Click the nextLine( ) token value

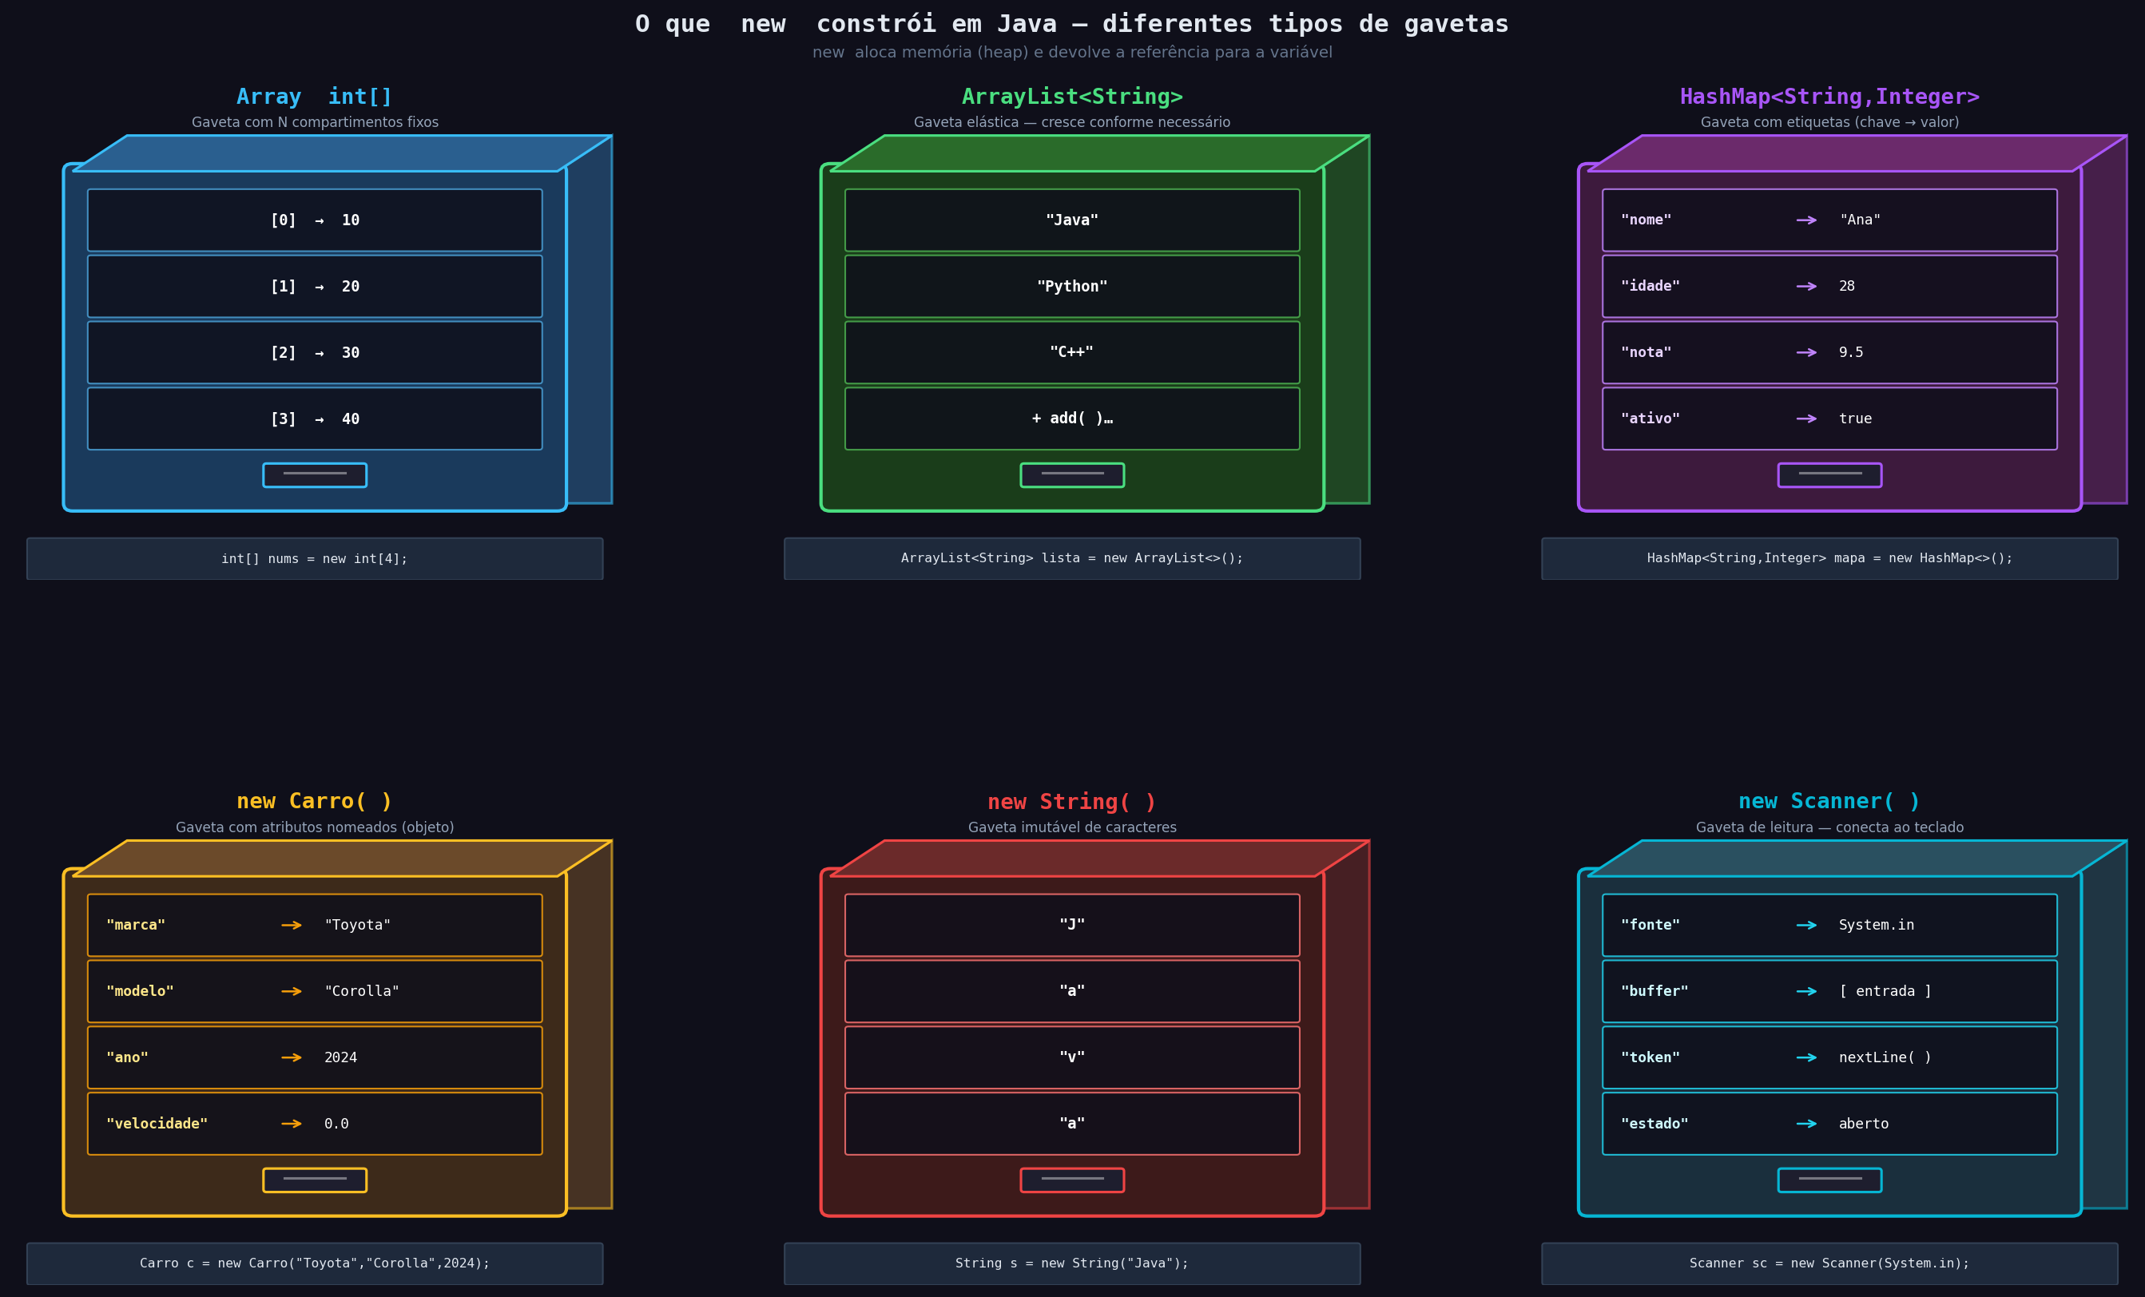tap(1885, 1057)
